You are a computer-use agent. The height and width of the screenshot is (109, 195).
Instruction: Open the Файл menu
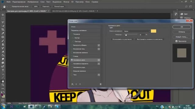click(9, 2)
